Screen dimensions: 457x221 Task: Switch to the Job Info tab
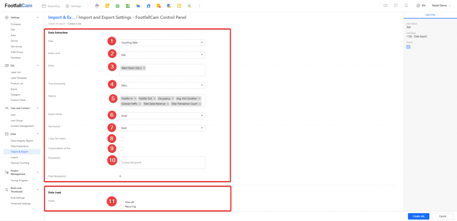(430, 15)
